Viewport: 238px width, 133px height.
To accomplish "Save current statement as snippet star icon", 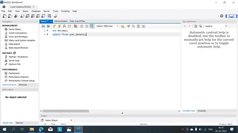I will point(122,26).
